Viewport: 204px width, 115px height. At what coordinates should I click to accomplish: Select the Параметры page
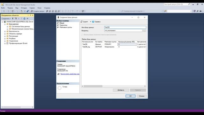coord(63,25)
